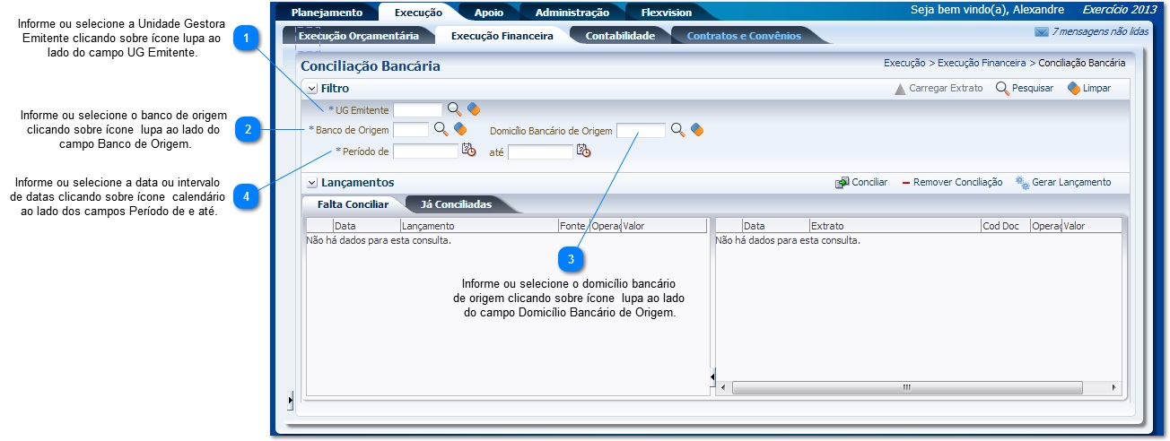Open the Banco de Origem search magnifier

[x=441, y=129]
